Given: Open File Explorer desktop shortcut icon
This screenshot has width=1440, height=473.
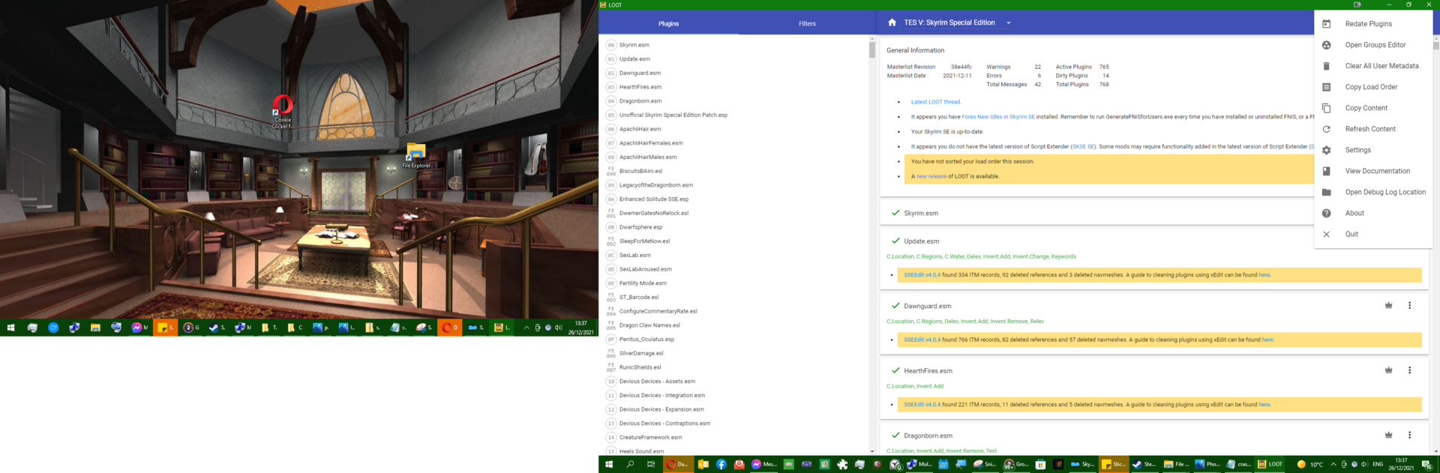Looking at the screenshot, I should (416, 155).
